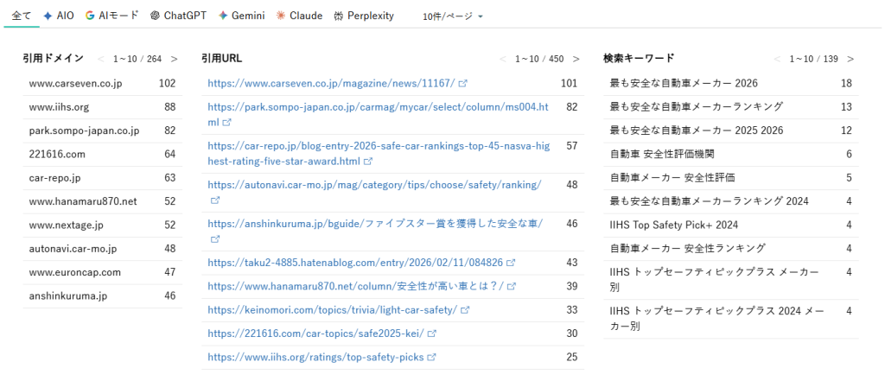Click external link icon next to iihs.org top-safety-picks
The height and width of the screenshot is (381, 885).
click(430, 357)
